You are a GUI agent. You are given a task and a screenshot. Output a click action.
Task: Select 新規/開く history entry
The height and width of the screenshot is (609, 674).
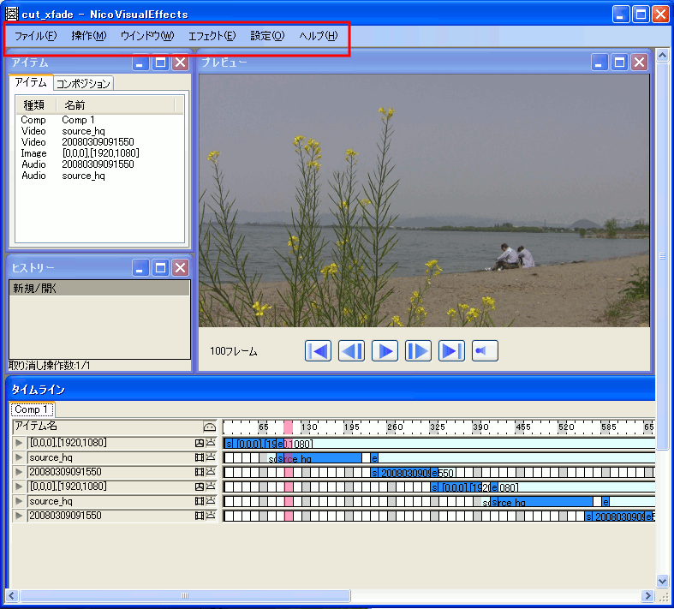(99, 288)
